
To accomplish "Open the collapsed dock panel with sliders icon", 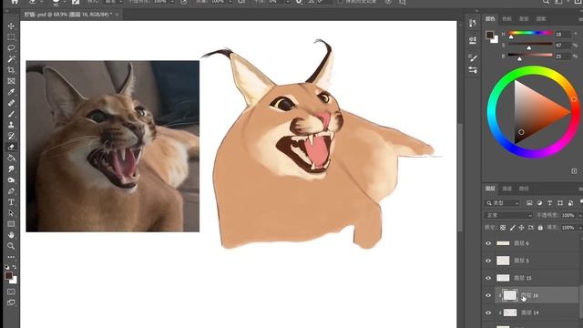I will [473, 70].
